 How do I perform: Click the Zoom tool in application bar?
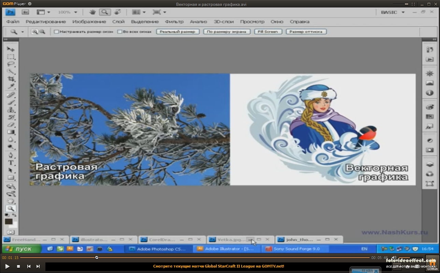(104, 12)
